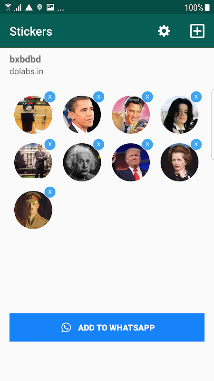The image size is (214, 381).
Task: Select the red tie man sticker thumbnail
Action: [131, 162]
